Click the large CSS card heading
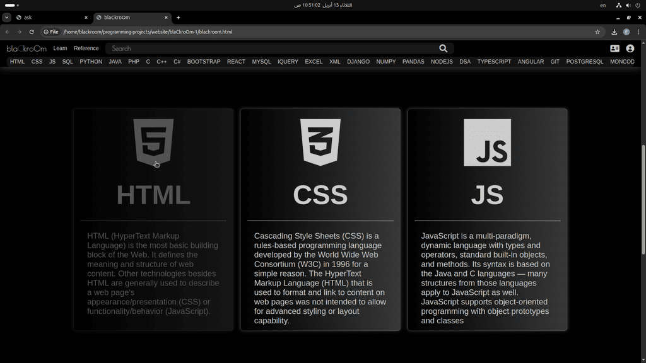This screenshot has width=646, height=363. click(x=320, y=195)
